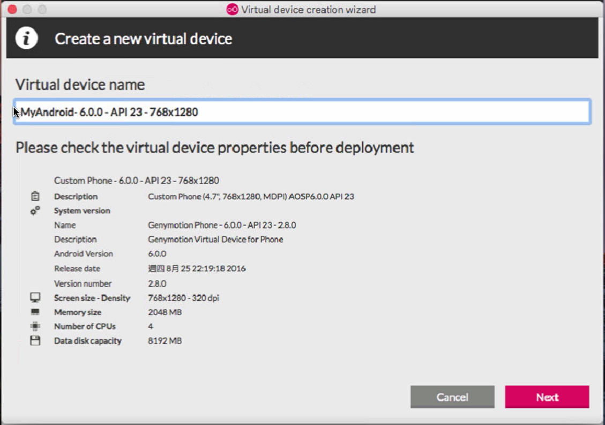Viewport: 605px width, 425px height.
Task: Click the 'Release date' label
Action: [x=77, y=269]
